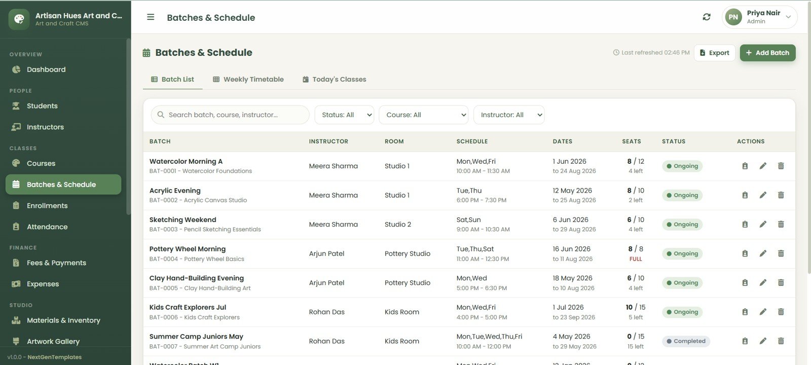The width and height of the screenshot is (811, 365).
Task: Click Arjun Patel in Pottery Wheel Morning row
Action: coord(326,253)
